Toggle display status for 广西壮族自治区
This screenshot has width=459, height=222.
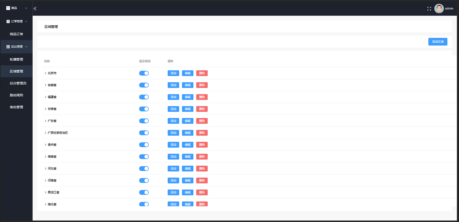(144, 133)
